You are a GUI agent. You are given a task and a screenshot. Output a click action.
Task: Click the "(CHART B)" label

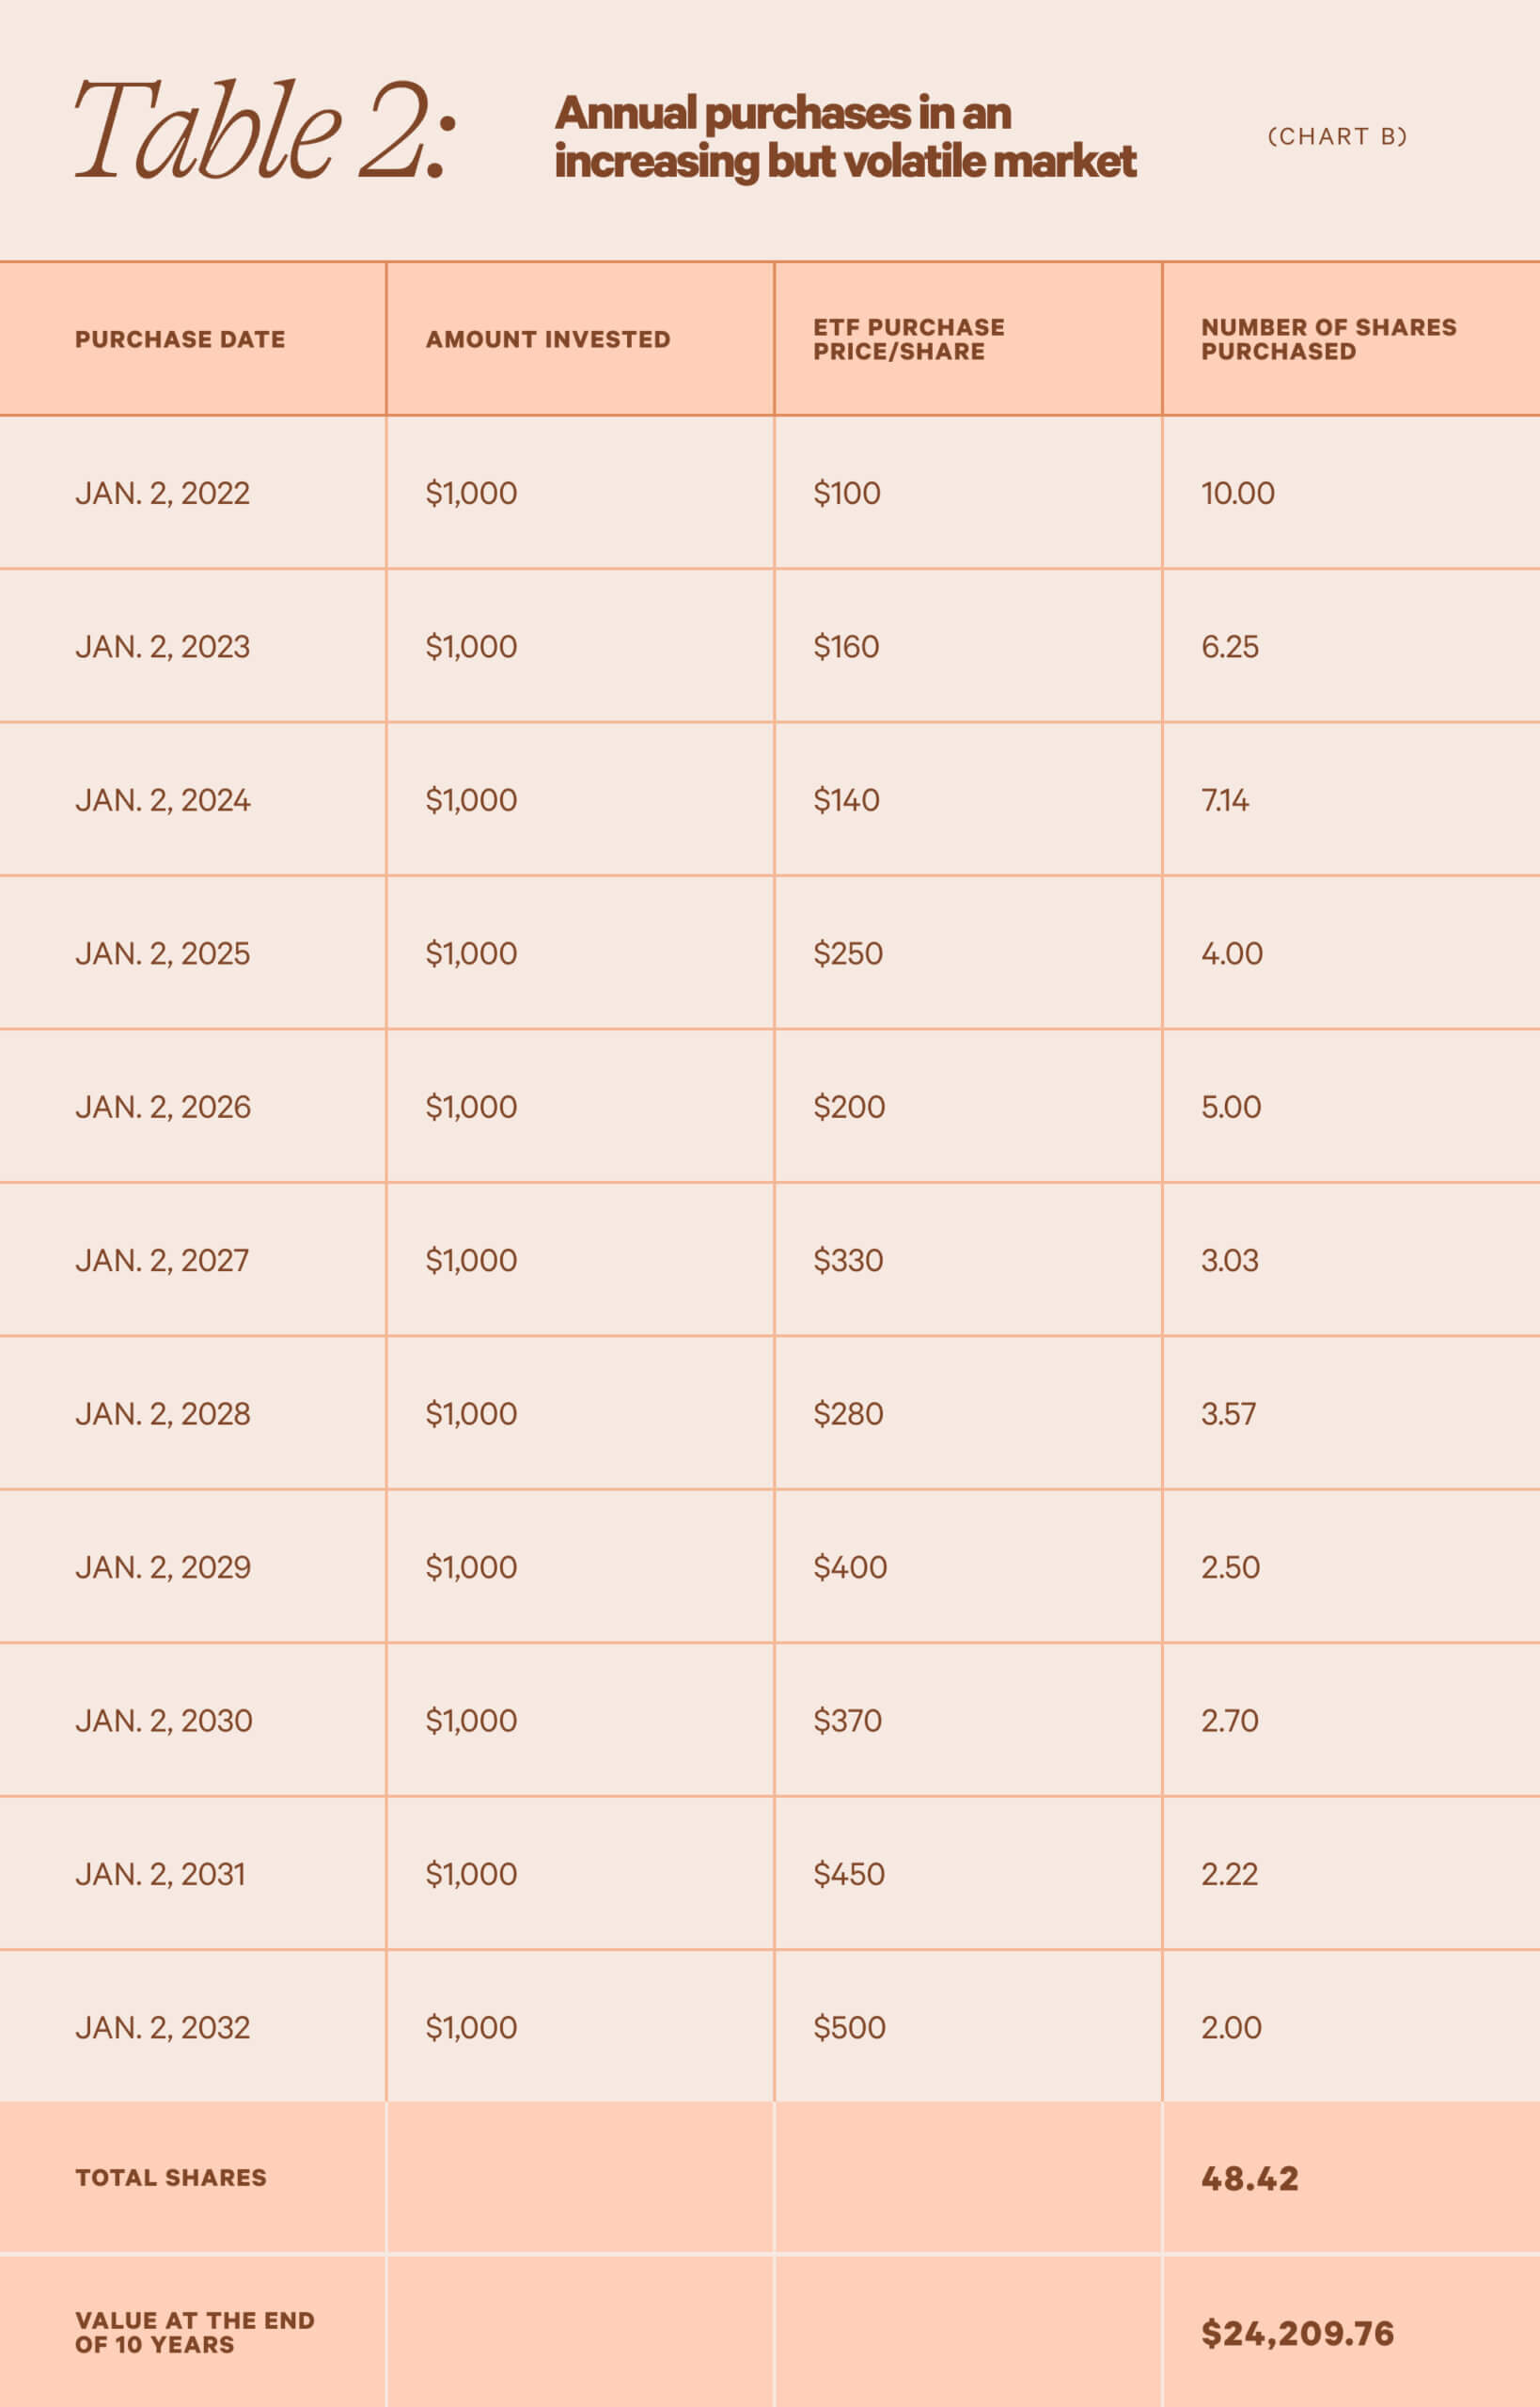(1337, 136)
